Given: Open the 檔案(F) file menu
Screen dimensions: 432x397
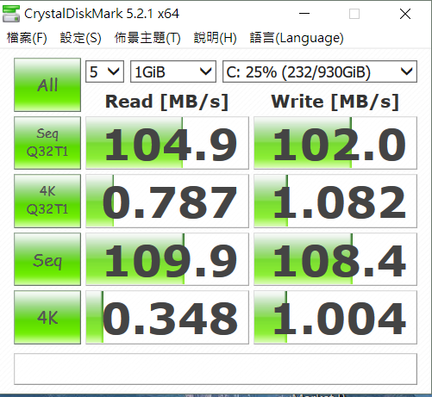Looking at the screenshot, I should coord(27,38).
